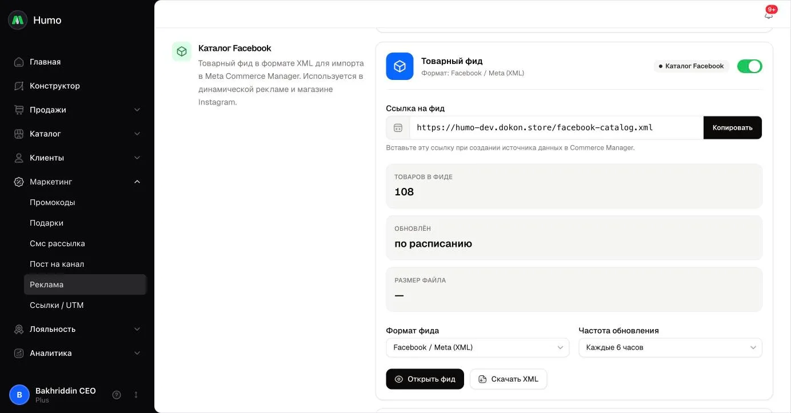Expand the Продажи menu chevron

(137, 110)
